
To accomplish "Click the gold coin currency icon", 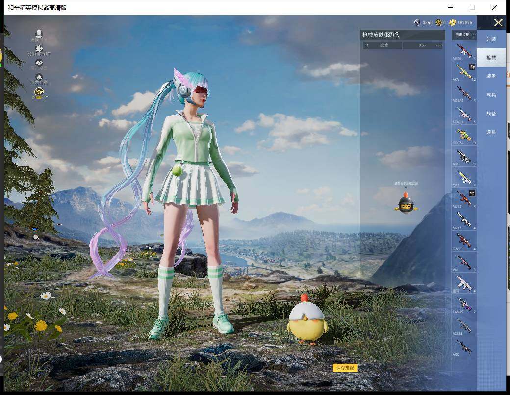I will click(452, 23).
